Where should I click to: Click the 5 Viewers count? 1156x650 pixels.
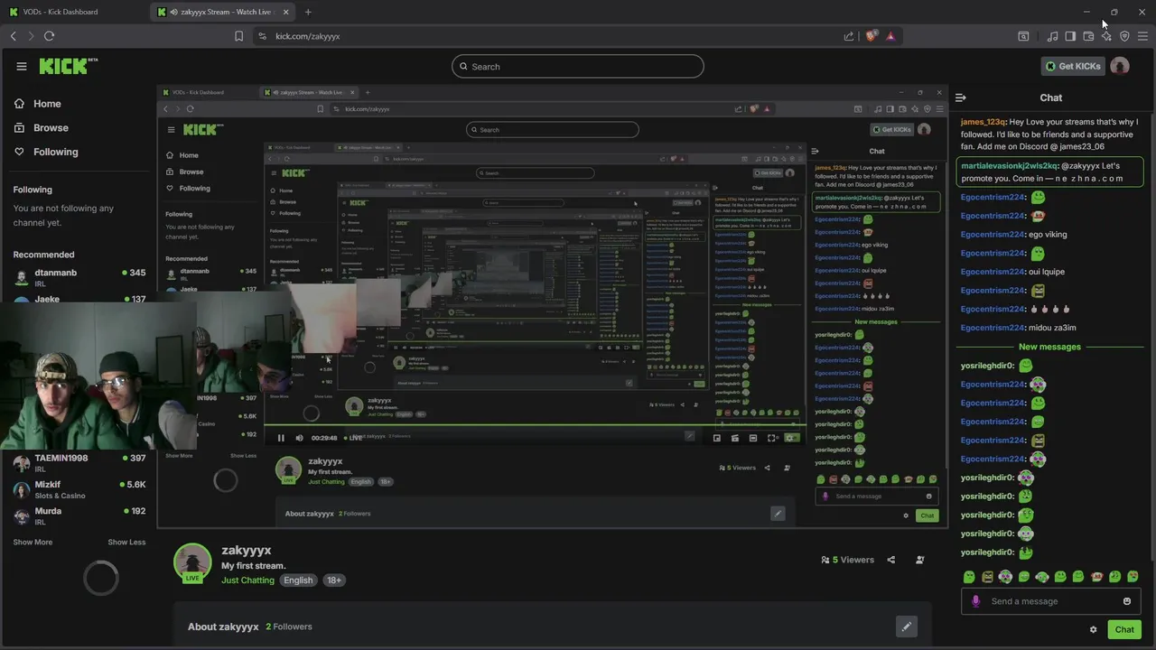(x=847, y=560)
